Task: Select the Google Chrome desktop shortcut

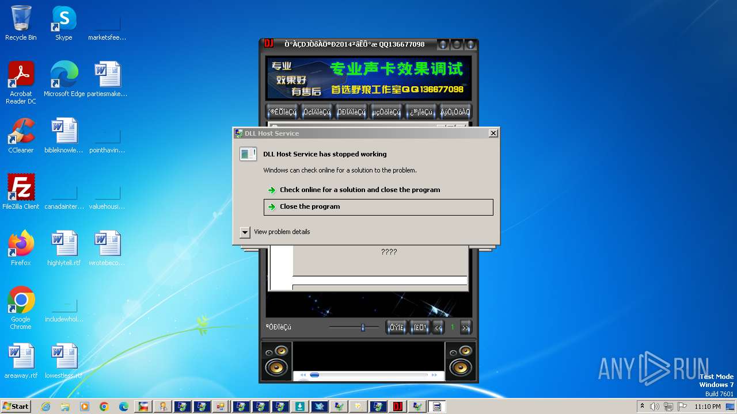Action: pos(21,308)
